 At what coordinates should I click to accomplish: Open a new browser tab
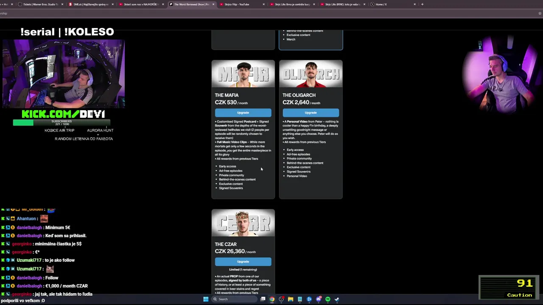[x=422, y=4]
